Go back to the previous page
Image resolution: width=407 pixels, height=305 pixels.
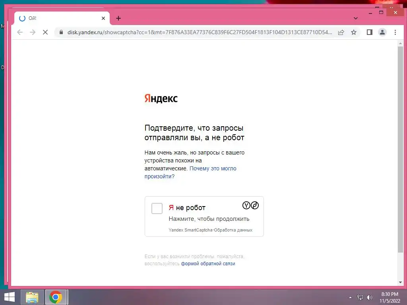coord(20,32)
